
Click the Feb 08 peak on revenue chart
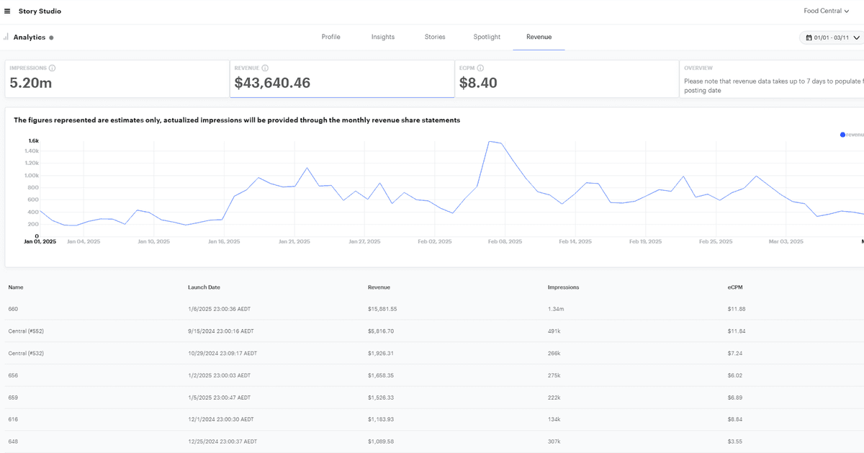(x=490, y=142)
